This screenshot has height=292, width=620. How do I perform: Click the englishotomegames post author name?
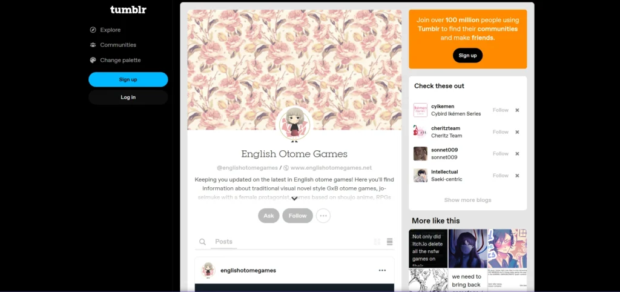point(248,271)
